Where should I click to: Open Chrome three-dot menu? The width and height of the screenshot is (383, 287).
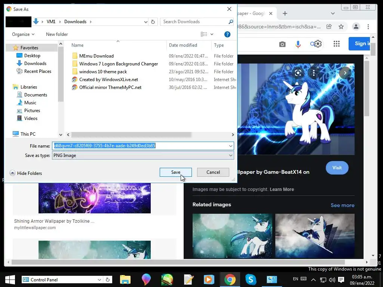pos(368,27)
